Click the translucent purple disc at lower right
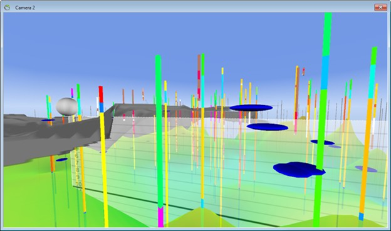 tap(366, 169)
